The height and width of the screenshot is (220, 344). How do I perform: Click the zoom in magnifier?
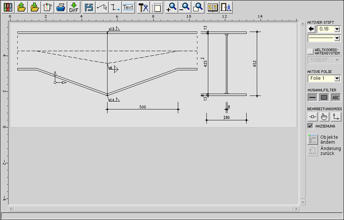pyautogui.click(x=171, y=7)
